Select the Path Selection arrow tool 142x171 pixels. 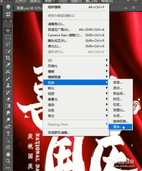(8, 140)
